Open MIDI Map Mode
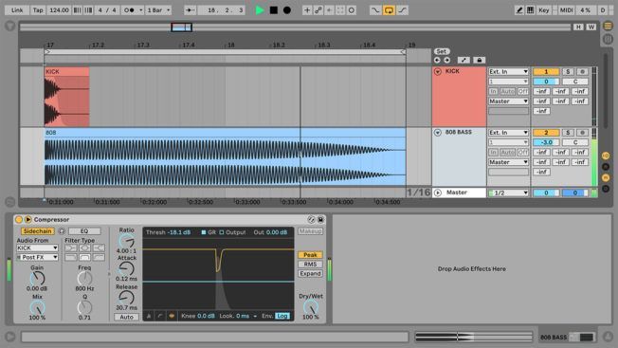Viewport: 618px width, 348px height. pos(567,10)
